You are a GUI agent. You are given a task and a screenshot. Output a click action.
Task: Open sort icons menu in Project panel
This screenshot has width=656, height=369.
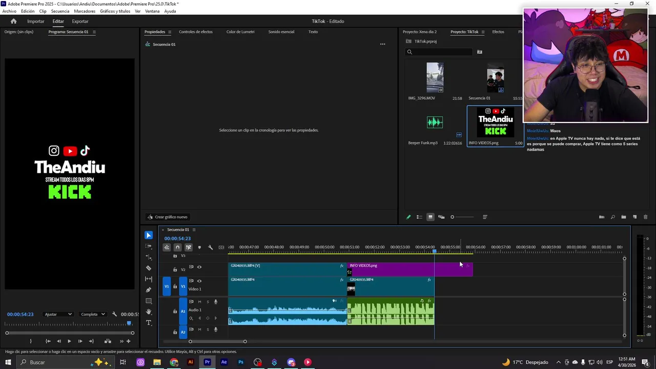tap(485, 217)
